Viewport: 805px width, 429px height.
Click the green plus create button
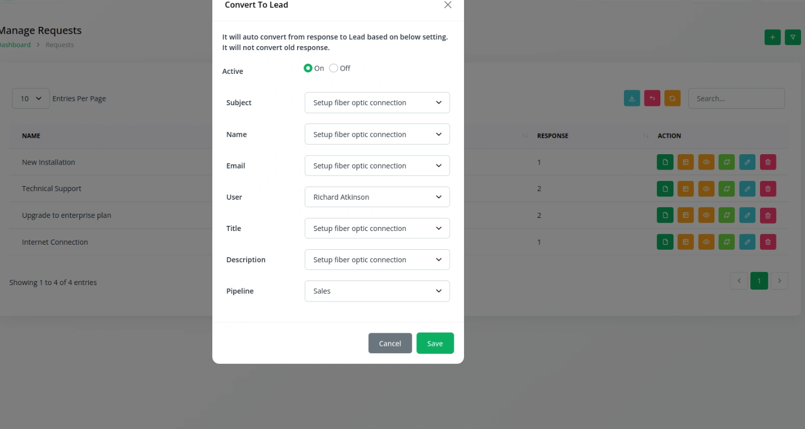pos(773,37)
